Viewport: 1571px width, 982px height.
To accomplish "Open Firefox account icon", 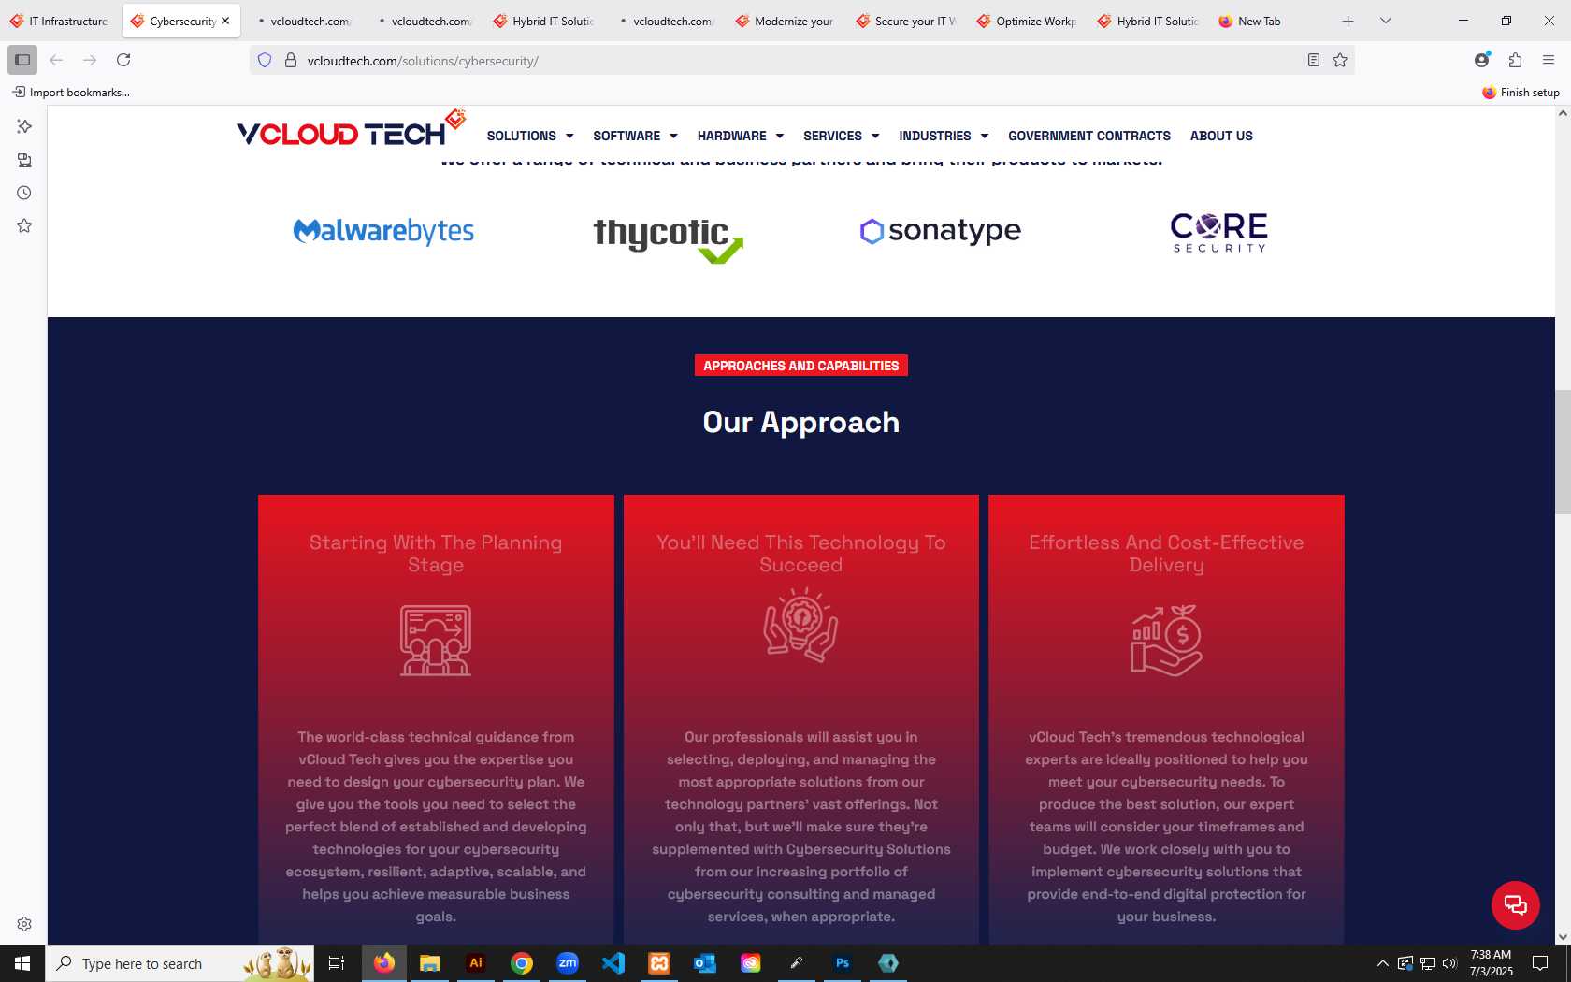I will pos(1482,60).
